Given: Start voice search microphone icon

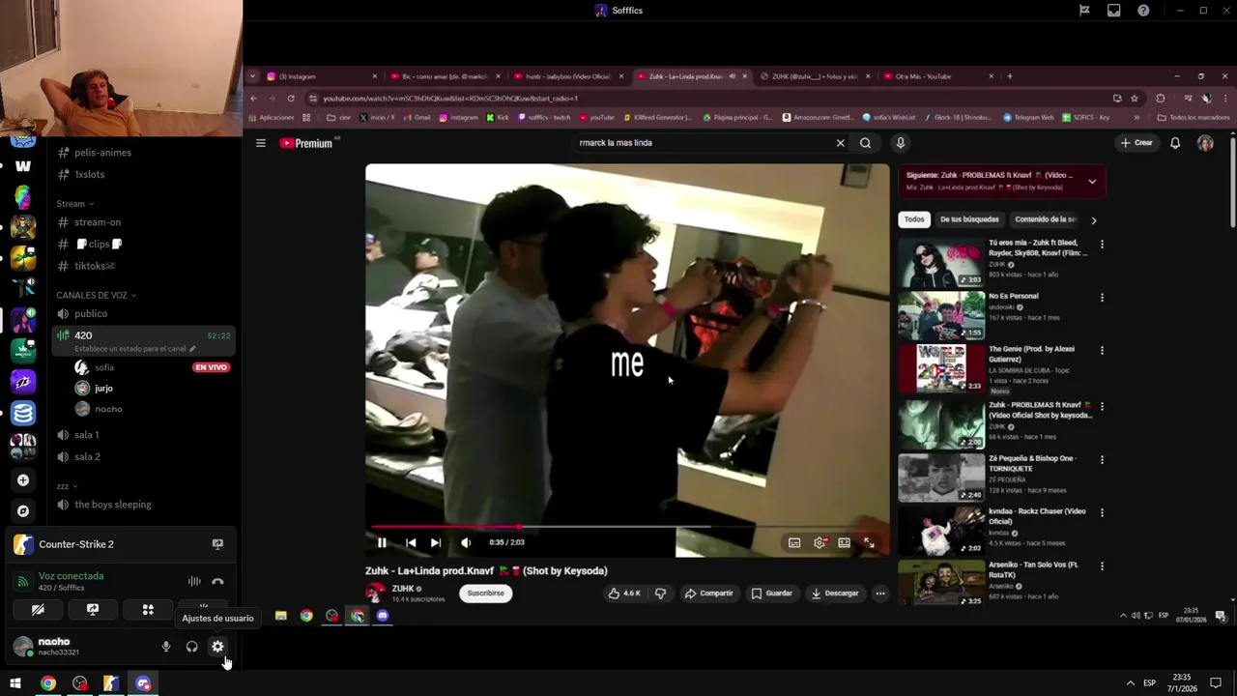Looking at the screenshot, I should [900, 143].
